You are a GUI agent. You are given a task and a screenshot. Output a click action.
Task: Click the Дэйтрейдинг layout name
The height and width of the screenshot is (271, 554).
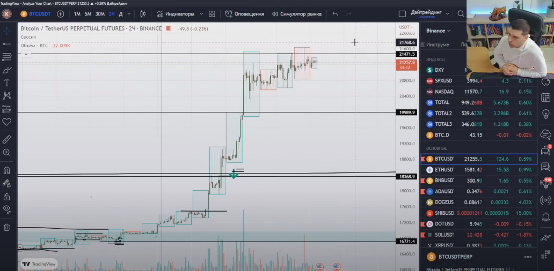426,12
